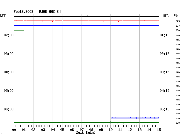
Task: Click minute tick label 12
Action: pyautogui.click(x=130, y=130)
